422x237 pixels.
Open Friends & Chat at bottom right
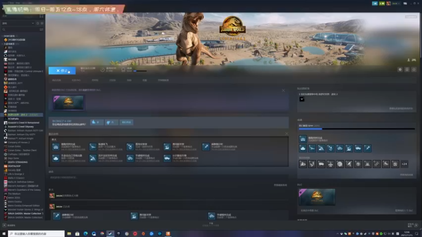413,225
